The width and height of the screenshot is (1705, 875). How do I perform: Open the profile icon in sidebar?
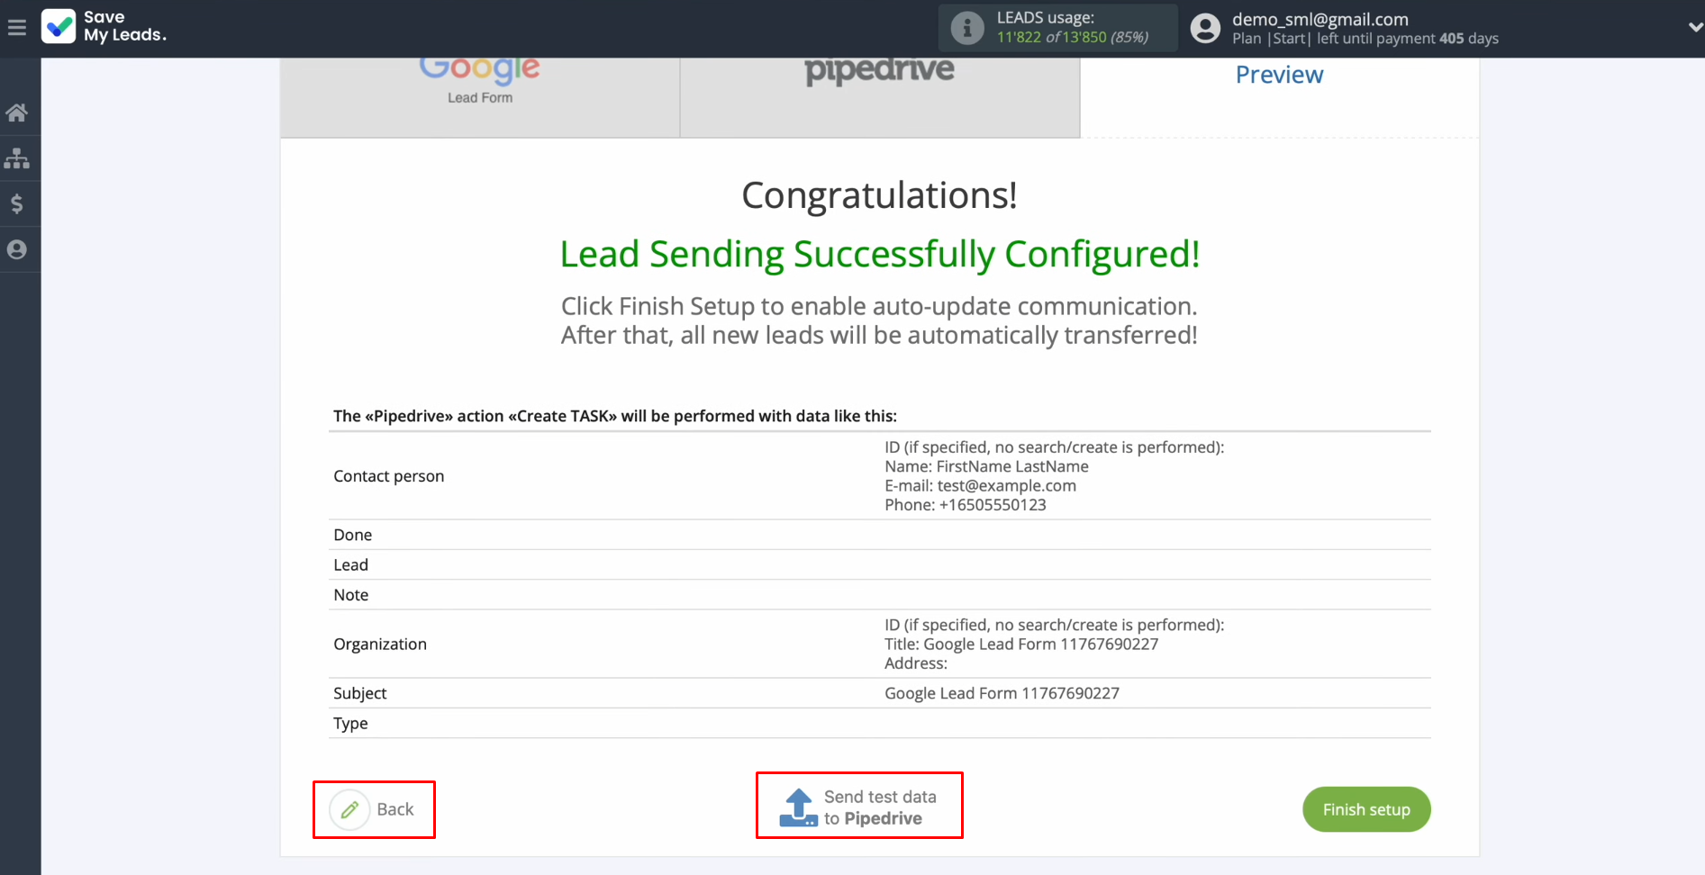click(x=16, y=249)
